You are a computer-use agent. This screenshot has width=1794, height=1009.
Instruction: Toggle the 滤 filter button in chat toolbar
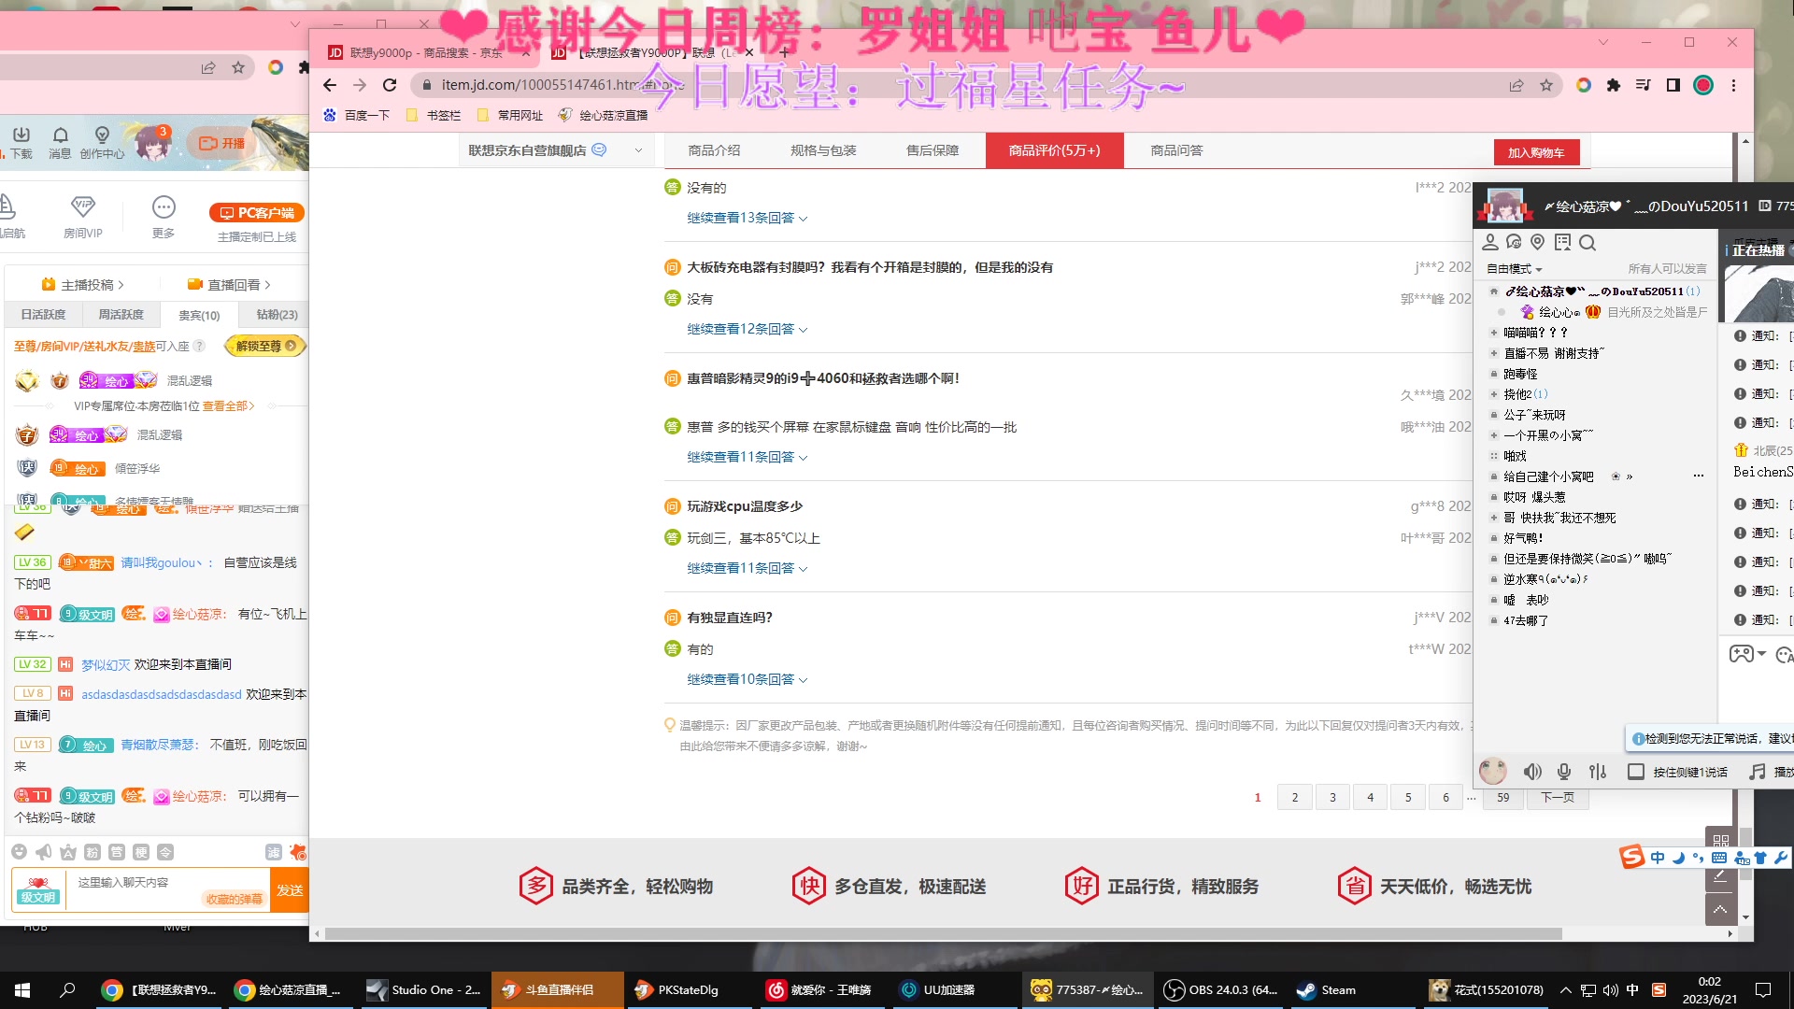coord(273,852)
